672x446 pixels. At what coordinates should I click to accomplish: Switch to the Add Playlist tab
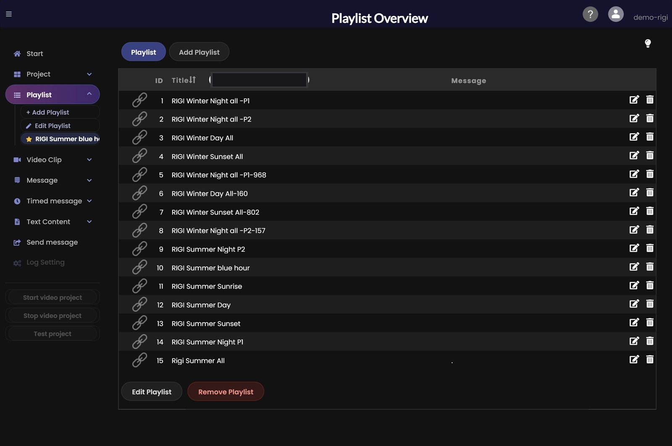[x=199, y=52]
